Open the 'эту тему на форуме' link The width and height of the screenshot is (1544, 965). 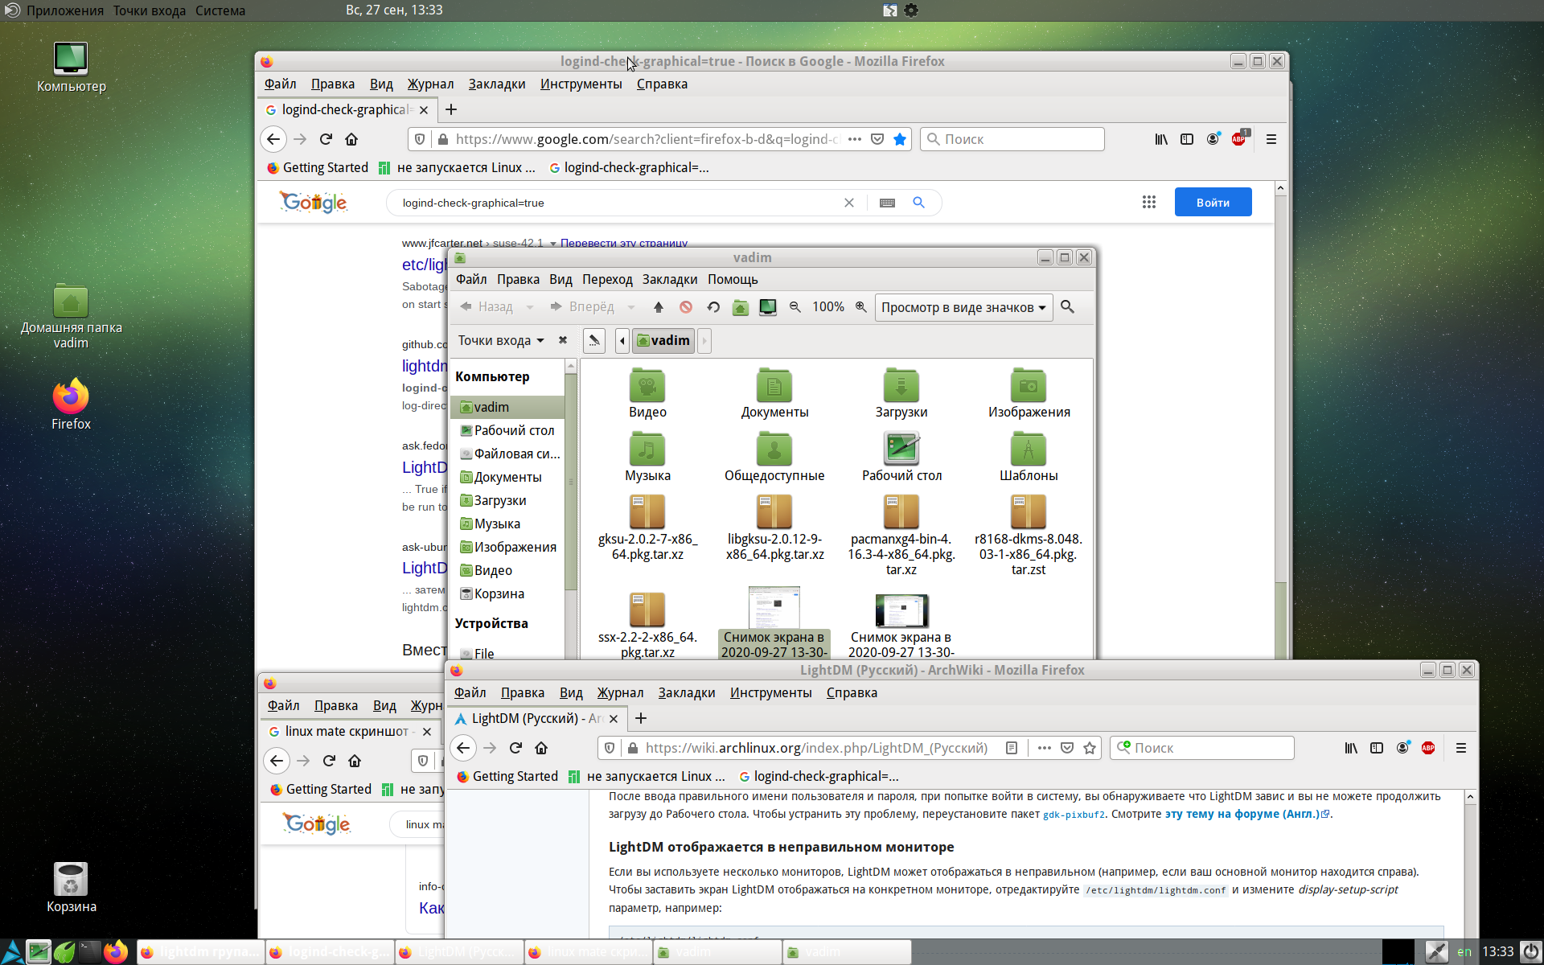(x=1242, y=815)
